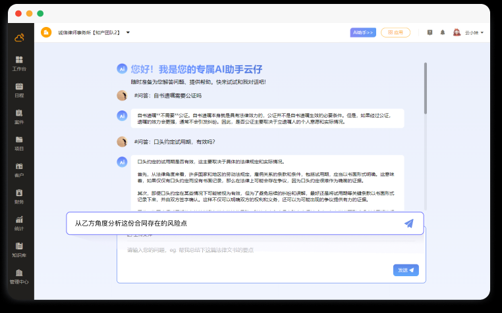Image resolution: width=502 pixels, height=313 pixels.
Task: Go to 案件 cases module
Action: click(x=19, y=116)
